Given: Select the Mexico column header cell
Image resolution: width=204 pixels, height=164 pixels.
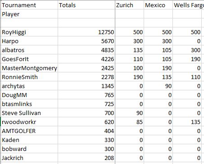Looking at the screenshot, I should 159,5.
